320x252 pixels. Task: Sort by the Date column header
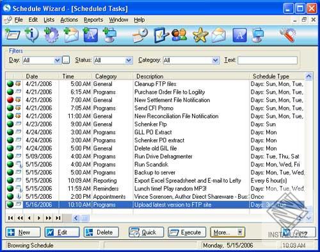tap(40, 76)
